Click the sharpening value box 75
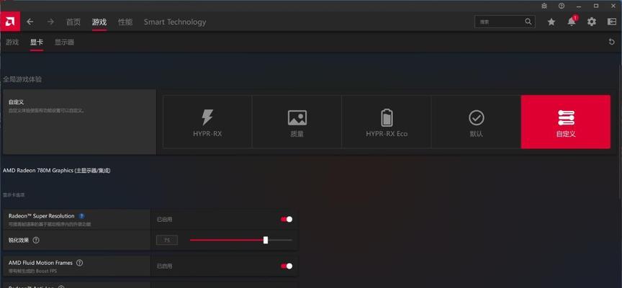The height and width of the screenshot is (288, 622). coord(166,240)
